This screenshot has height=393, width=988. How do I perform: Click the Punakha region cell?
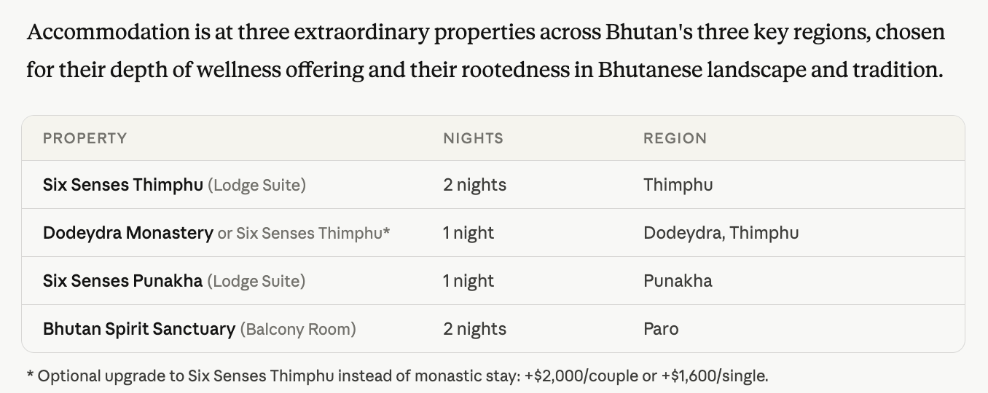click(x=678, y=281)
